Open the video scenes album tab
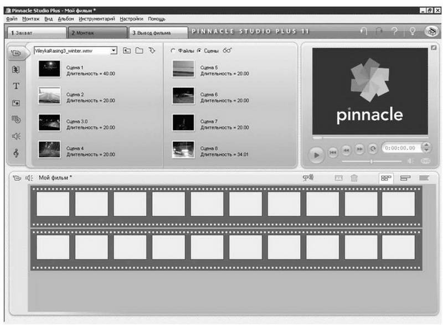This screenshot has height=325, width=443. 16,53
